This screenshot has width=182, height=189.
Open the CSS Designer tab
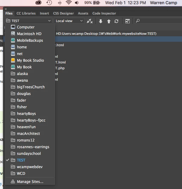pyautogui.click(x=63, y=13)
